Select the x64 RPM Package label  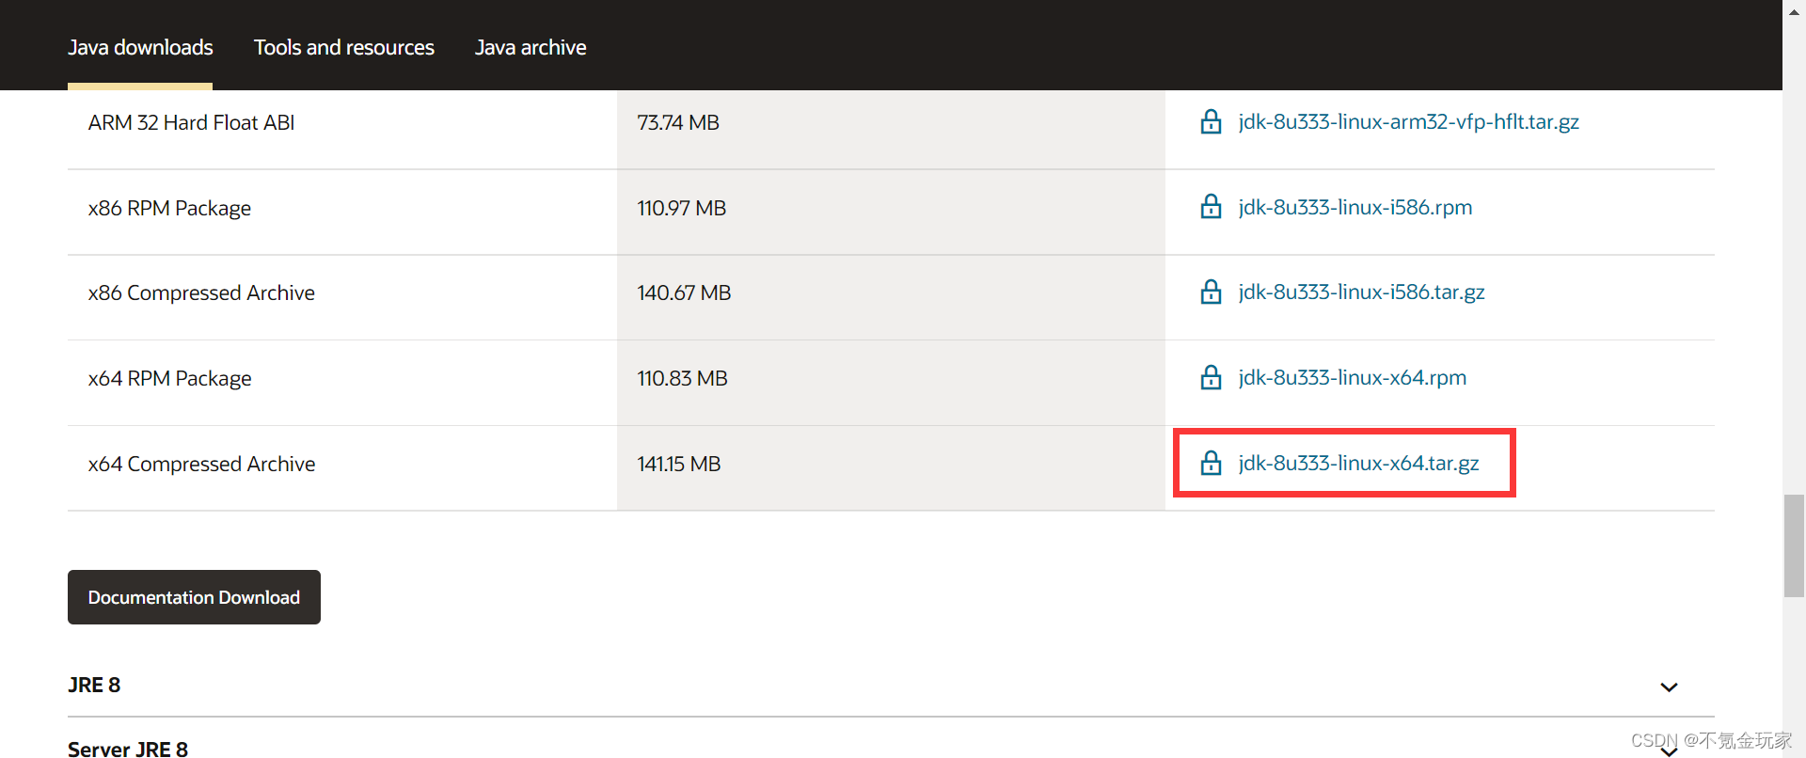(169, 379)
